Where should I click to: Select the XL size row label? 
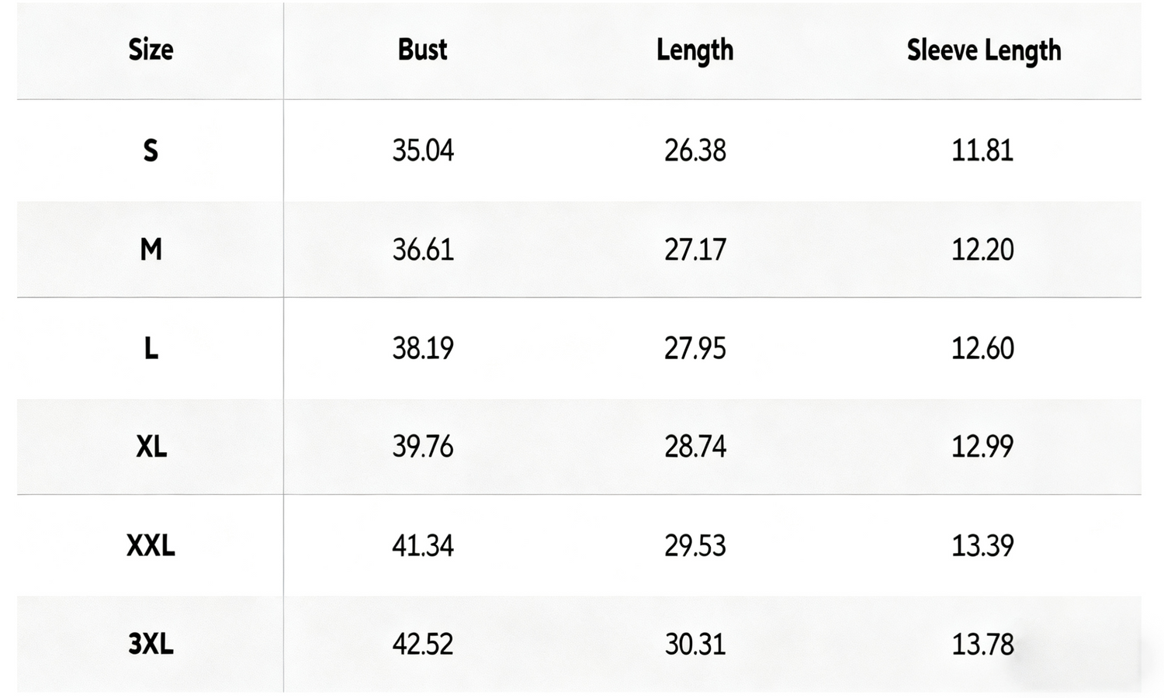(151, 447)
